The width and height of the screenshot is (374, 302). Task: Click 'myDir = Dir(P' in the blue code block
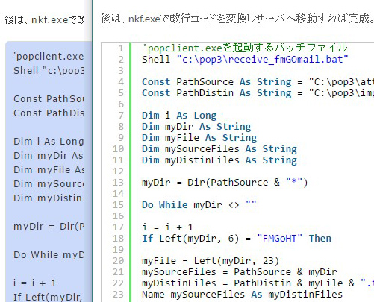click(49, 227)
